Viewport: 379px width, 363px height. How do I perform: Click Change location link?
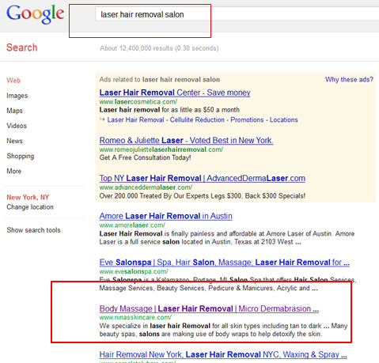point(30,207)
